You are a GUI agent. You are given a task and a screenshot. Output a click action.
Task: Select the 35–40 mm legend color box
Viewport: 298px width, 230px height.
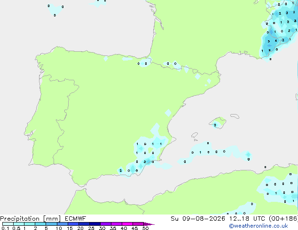point(116,224)
